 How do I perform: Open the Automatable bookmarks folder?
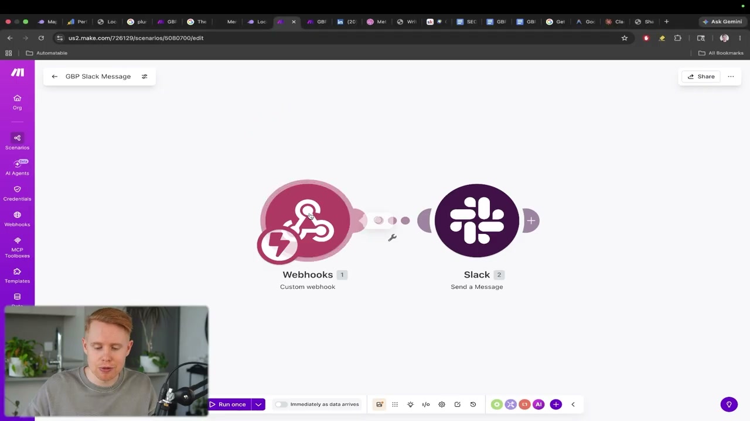click(46, 53)
